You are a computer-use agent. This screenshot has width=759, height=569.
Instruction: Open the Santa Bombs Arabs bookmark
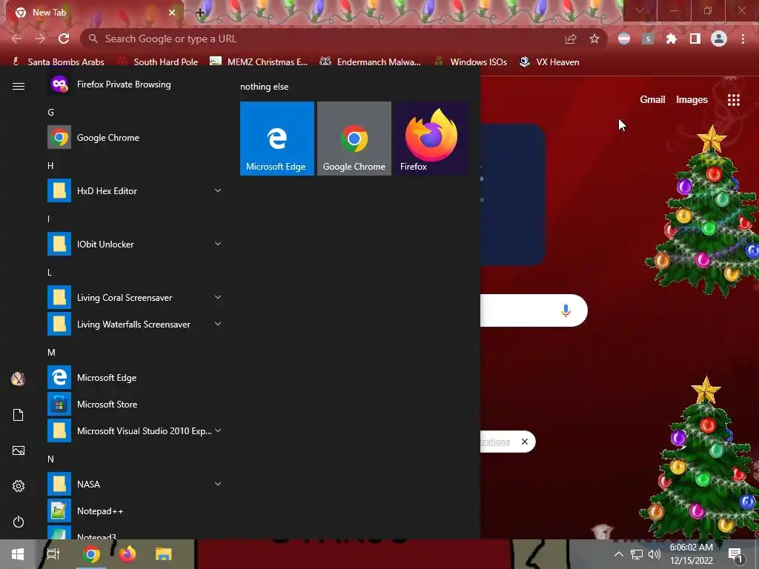pos(59,62)
